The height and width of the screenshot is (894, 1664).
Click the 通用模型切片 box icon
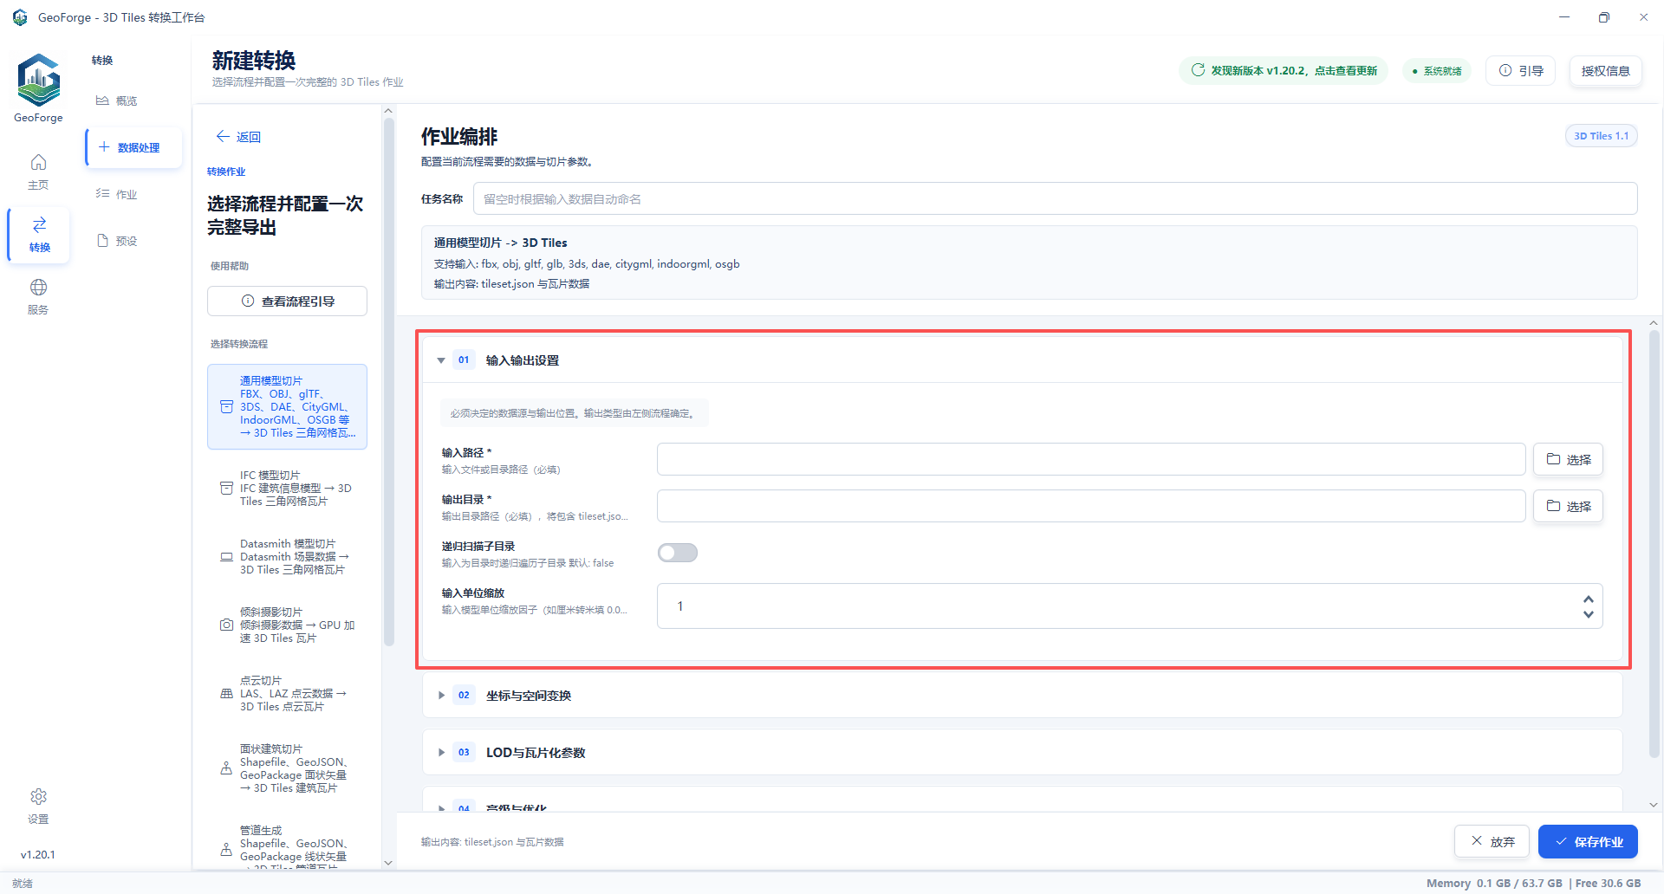226,406
